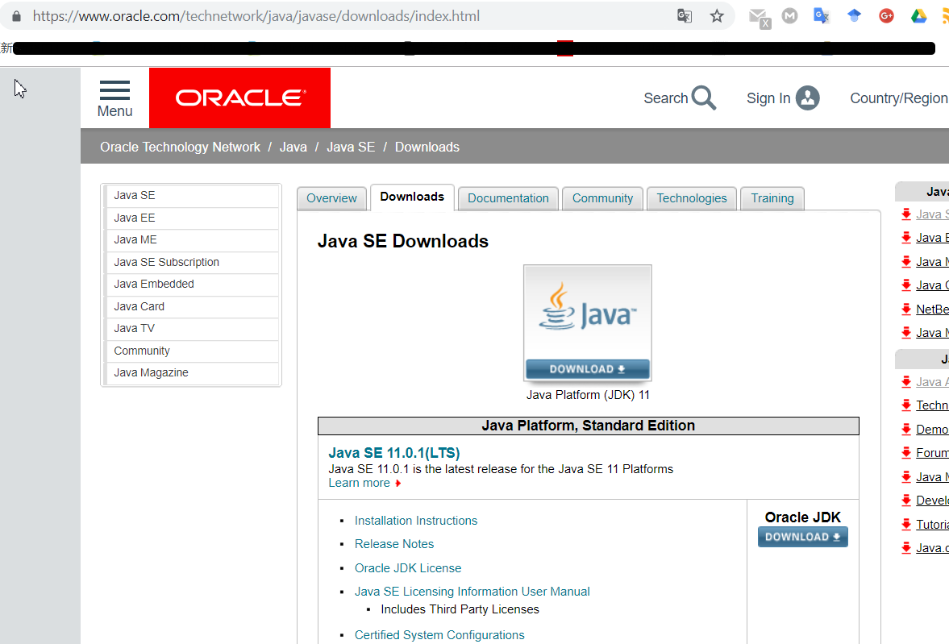This screenshot has width=949, height=644.
Task: Click red download icon beside NetBe link
Action: [906, 310]
